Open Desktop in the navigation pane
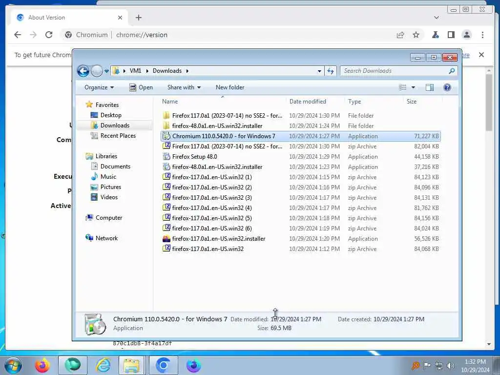Image resolution: width=500 pixels, height=375 pixels. click(111, 115)
